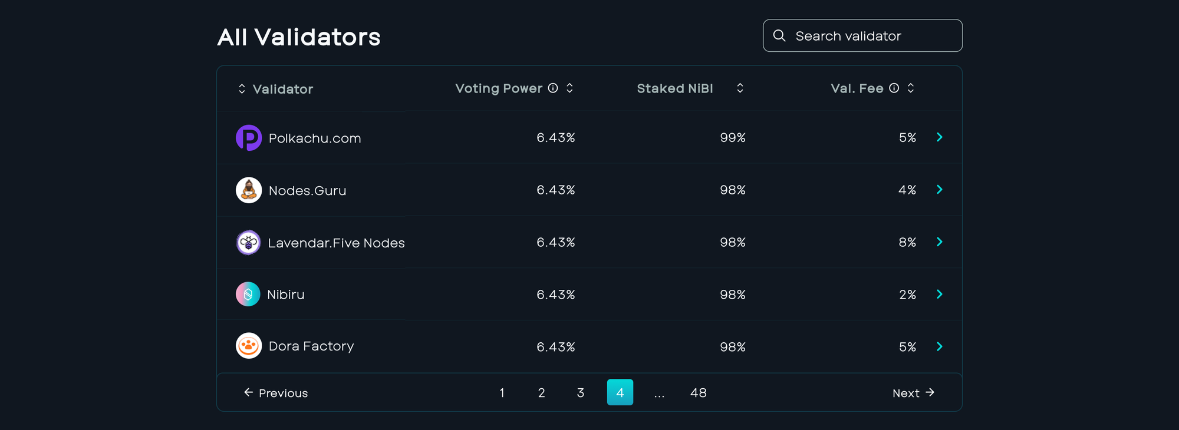This screenshot has width=1179, height=430.
Task: Jump to page 48
Action: 698,393
